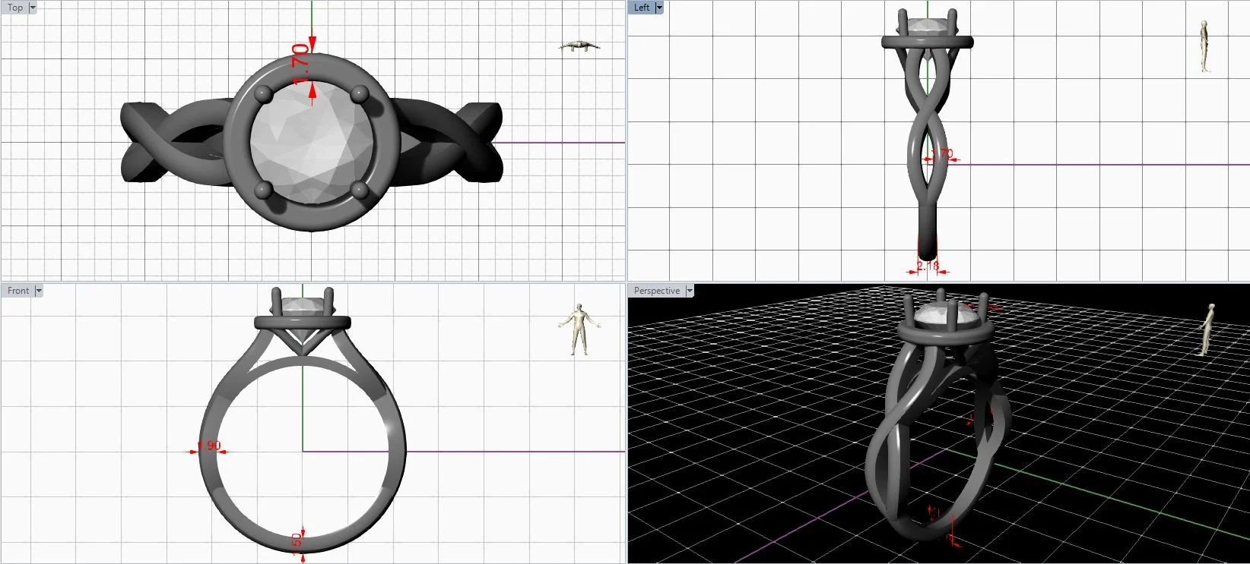Click the human scale figure in Top viewport
This screenshot has height=564, width=1250.
[x=579, y=47]
